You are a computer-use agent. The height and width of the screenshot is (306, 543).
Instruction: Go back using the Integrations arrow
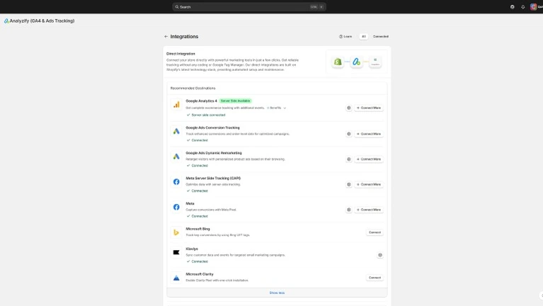pyautogui.click(x=166, y=36)
